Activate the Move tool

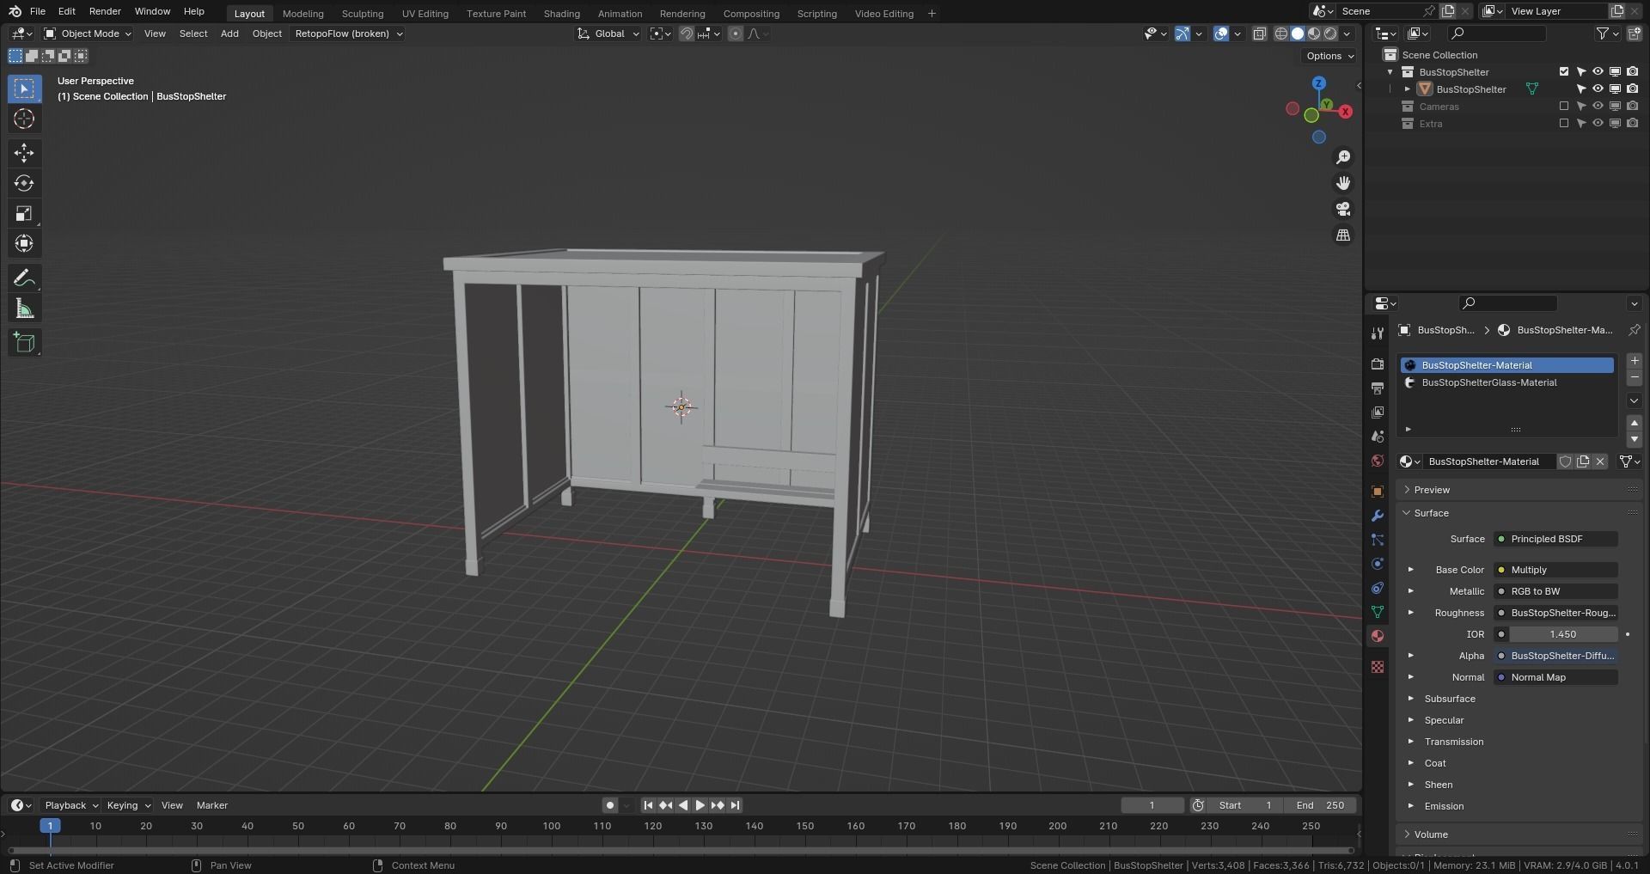pos(24,153)
